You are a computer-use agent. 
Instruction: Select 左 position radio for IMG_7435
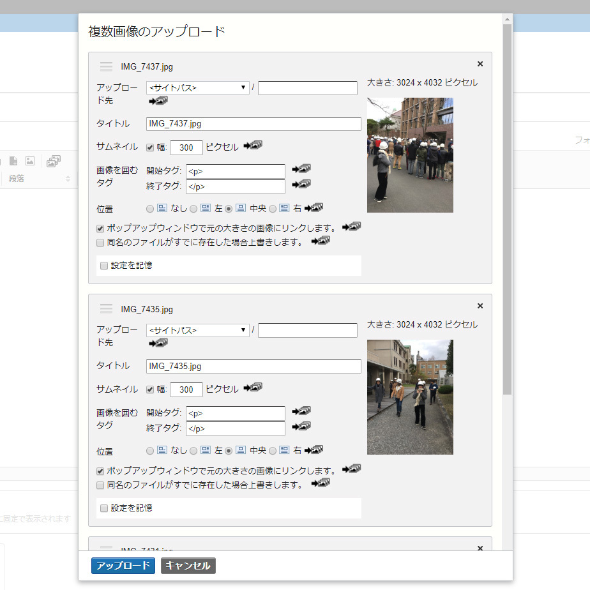click(x=193, y=451)
